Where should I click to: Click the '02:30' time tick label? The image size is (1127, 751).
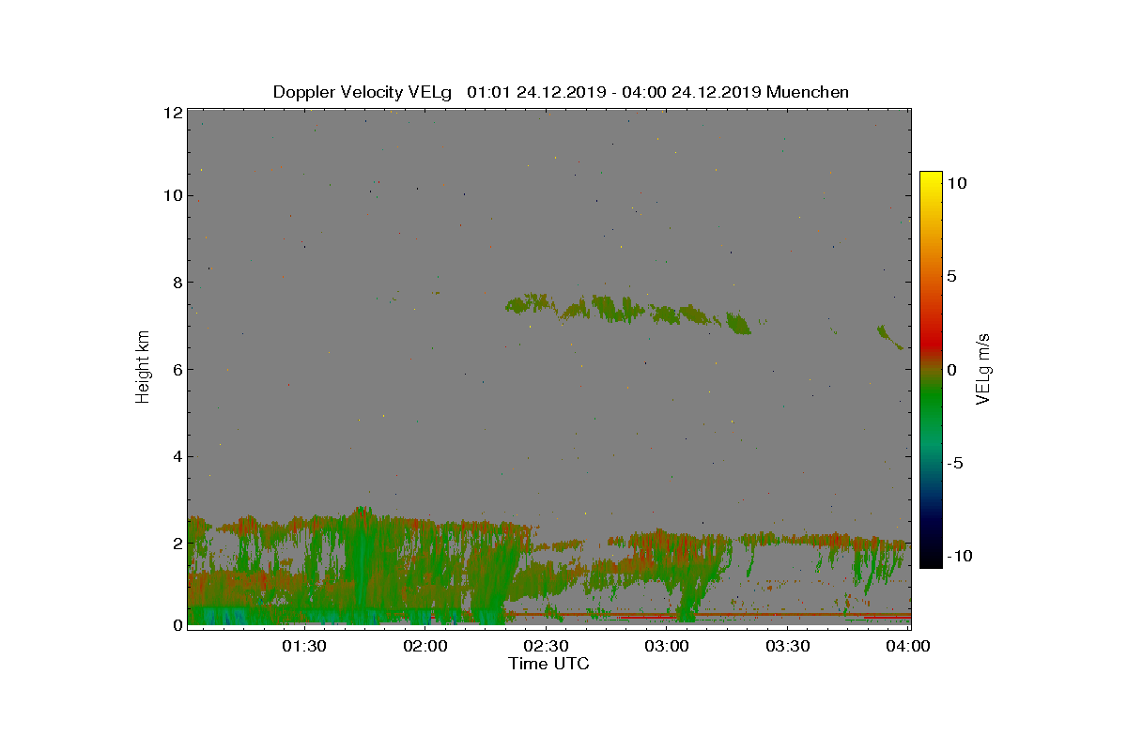tap(547, 646)
